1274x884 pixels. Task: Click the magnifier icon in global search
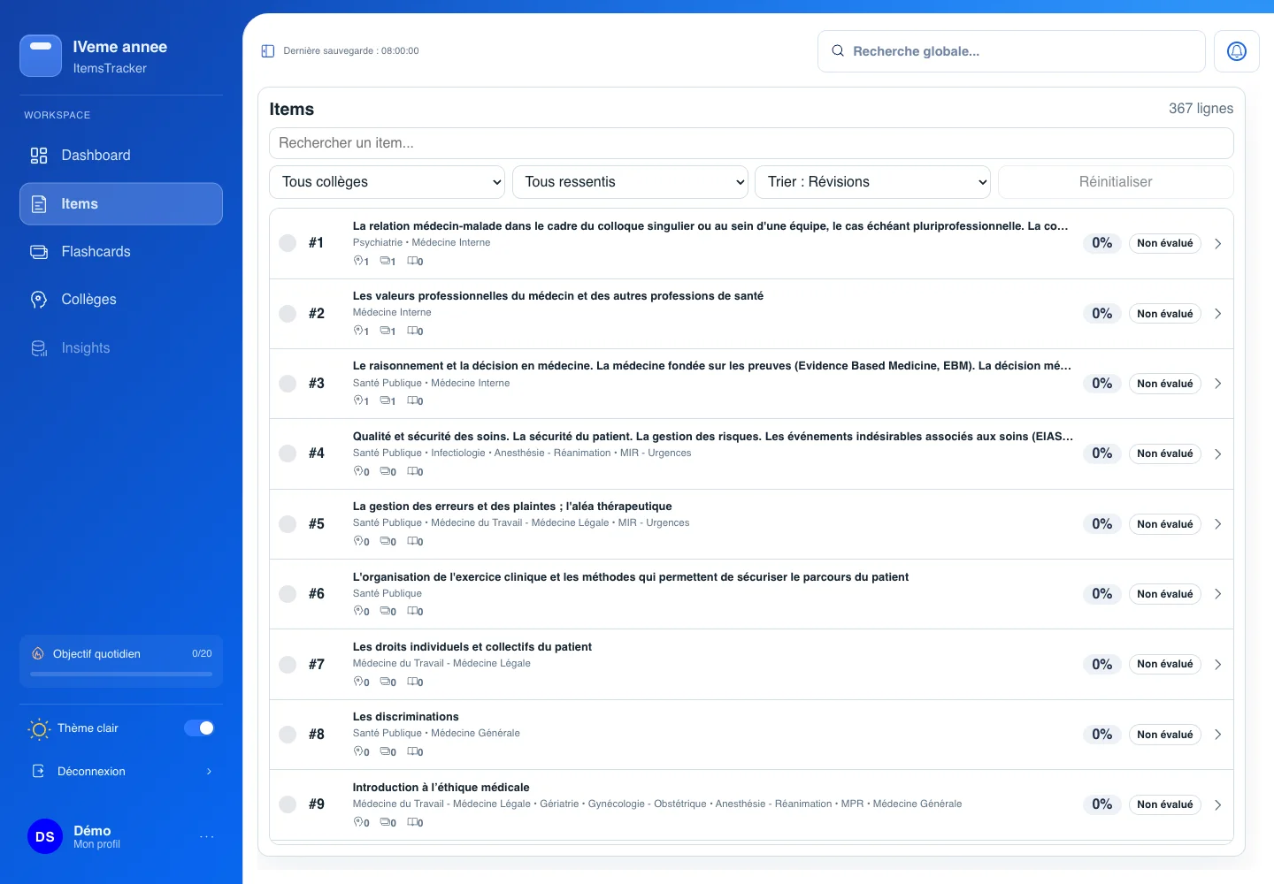tap(838, 51)
